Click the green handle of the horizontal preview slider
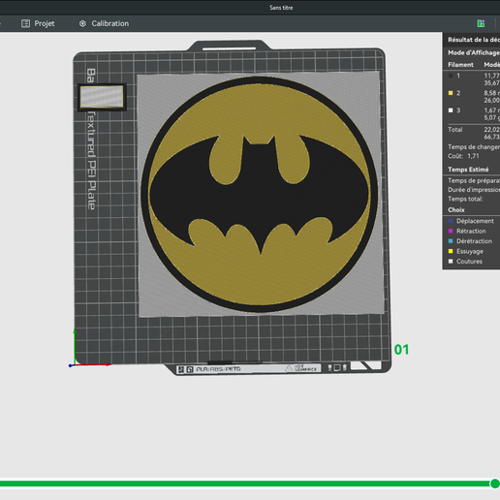This screenshot has width=500, height=500. (494, 484)
